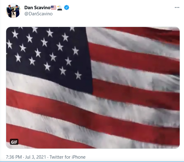Click the top-right corner of the flag media
Screen dimensions: 184x162
click(x=176, y=30)
